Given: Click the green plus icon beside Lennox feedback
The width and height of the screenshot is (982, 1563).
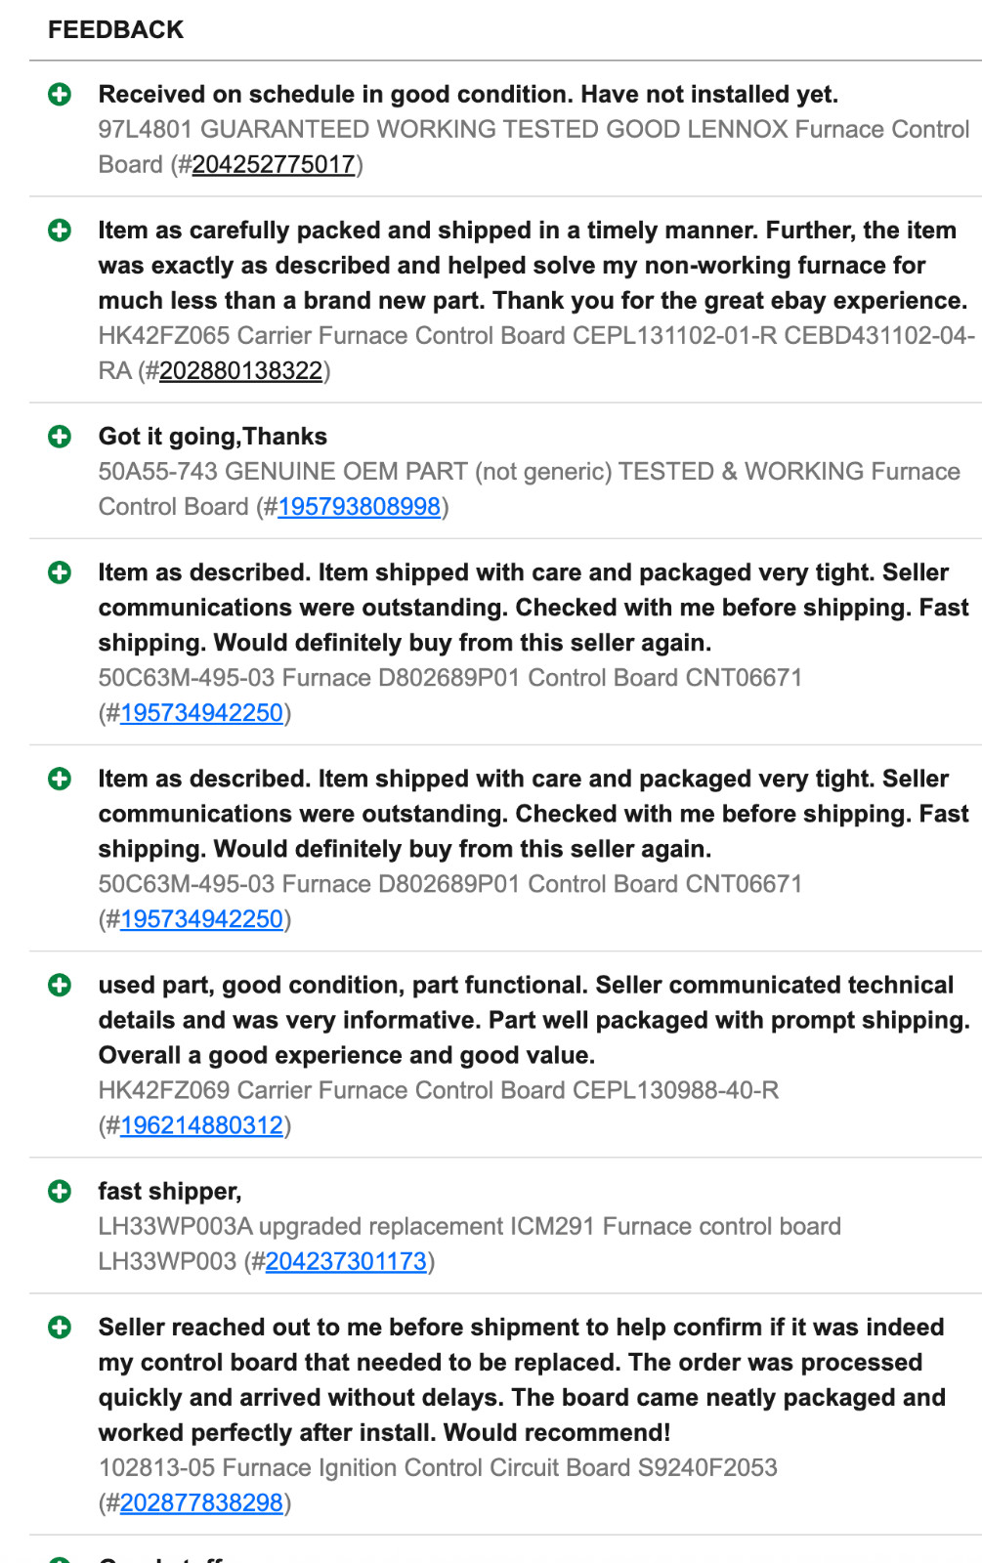Looking at the screenshot, I should click(x=60, y=95).
